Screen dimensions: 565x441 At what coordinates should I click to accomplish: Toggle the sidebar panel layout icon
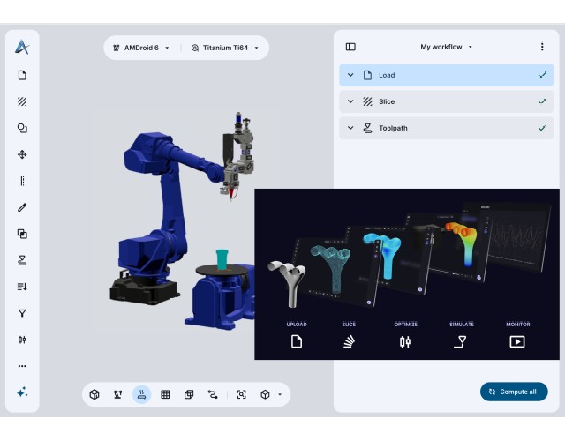(350, 47)
